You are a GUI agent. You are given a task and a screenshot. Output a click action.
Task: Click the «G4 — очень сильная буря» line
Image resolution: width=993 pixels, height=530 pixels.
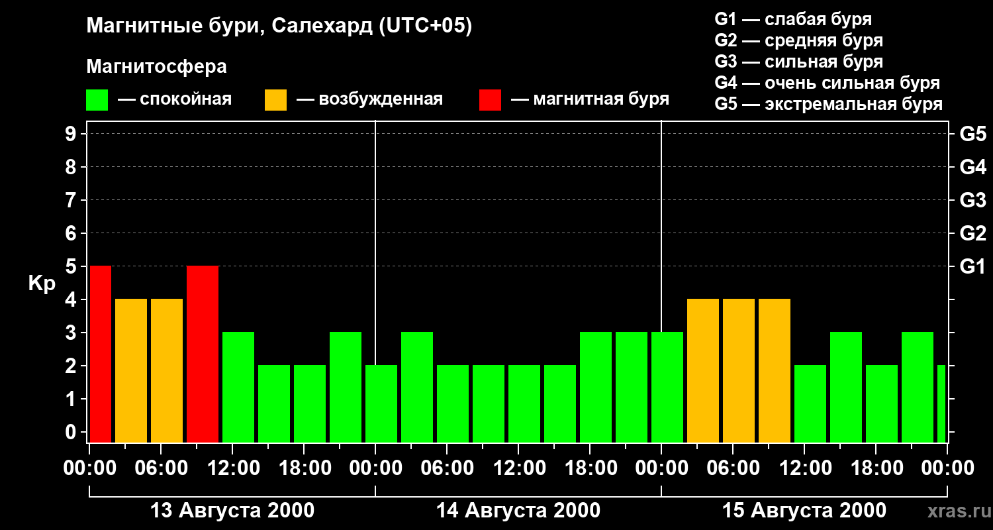click(827, 83)
